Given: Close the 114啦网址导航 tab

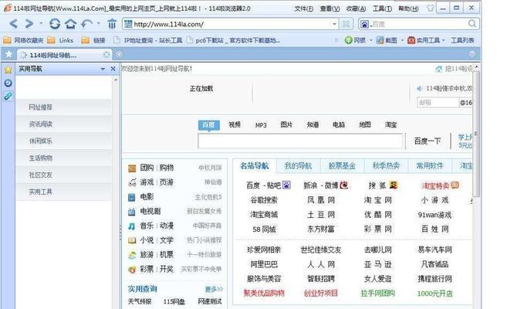Looking at the screenshot, I should (107, 54).
